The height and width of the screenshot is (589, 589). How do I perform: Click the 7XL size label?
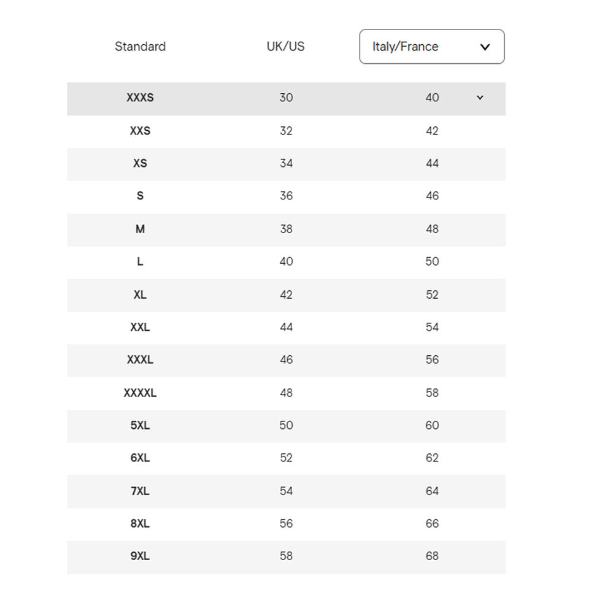coord(140,491)
